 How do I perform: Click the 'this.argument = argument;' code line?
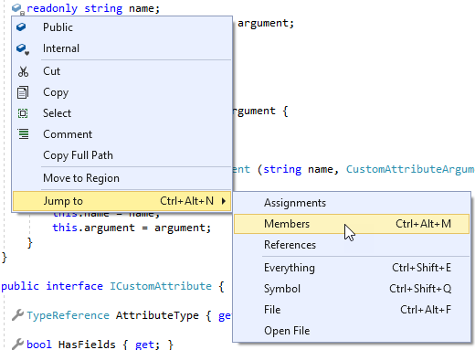tap(132, 228)
